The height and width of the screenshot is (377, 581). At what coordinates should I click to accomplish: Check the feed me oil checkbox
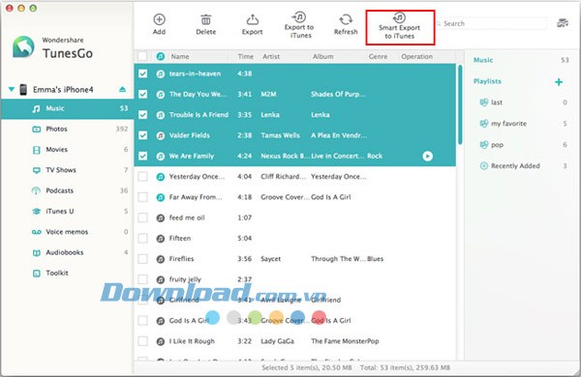(142, 217)
